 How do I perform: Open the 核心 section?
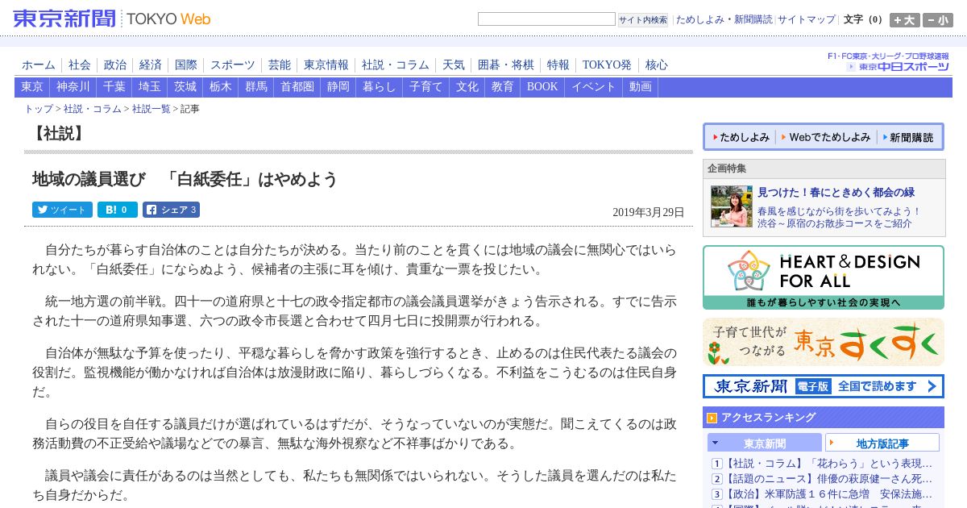click(x=657, y=65)
